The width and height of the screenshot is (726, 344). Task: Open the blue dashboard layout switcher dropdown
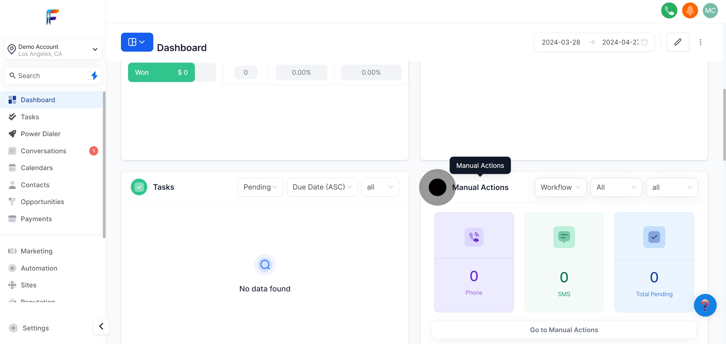137,42
